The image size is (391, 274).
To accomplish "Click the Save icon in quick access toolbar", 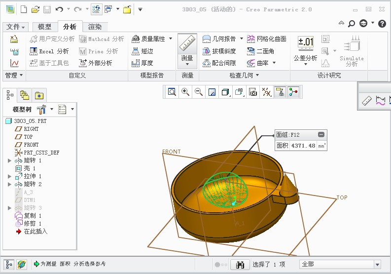I will [x=47, y=9].
